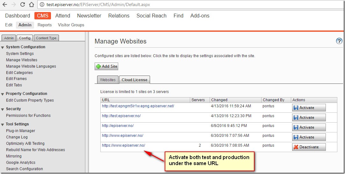
Task: Click the Changed column header
Action: point(235,100)
